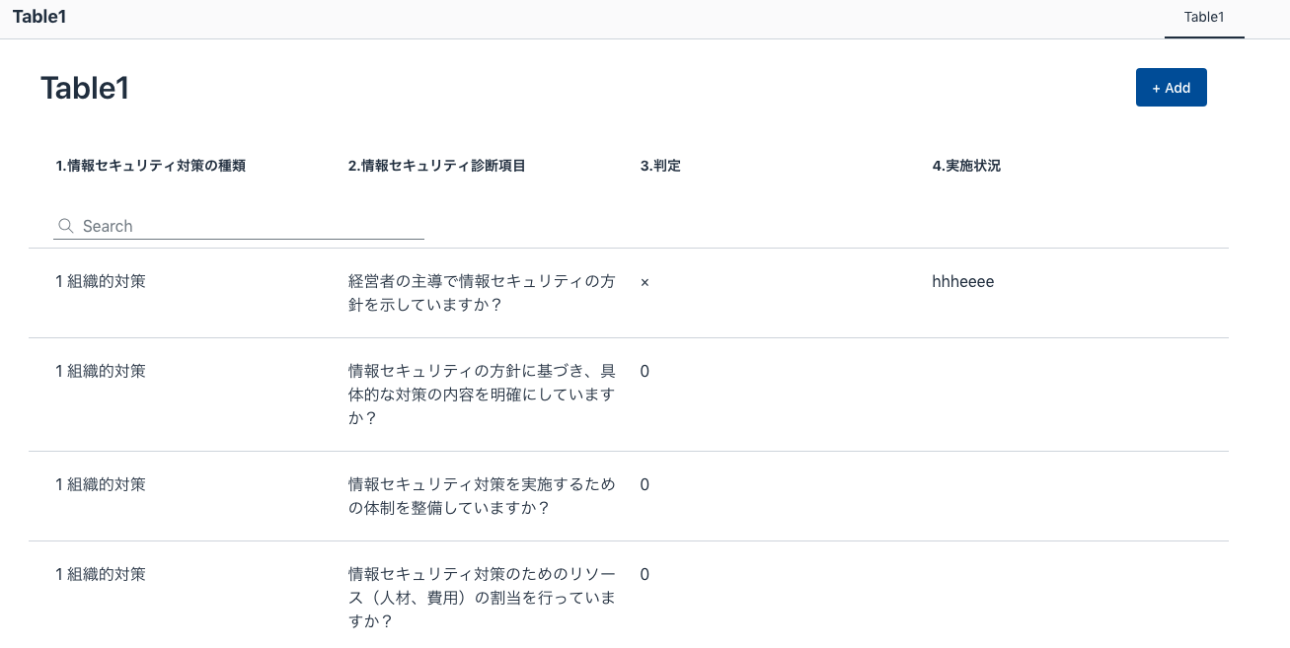
Task: Click the 3.判定 column header
Action: (660, 166)
